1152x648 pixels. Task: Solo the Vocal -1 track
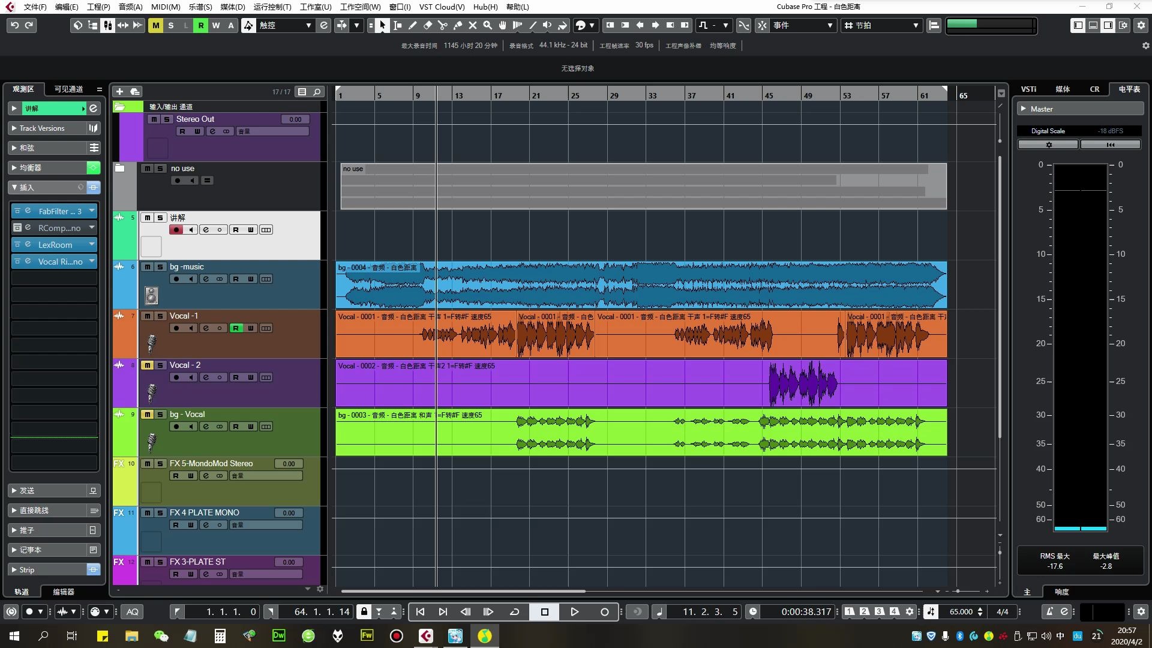160,316
